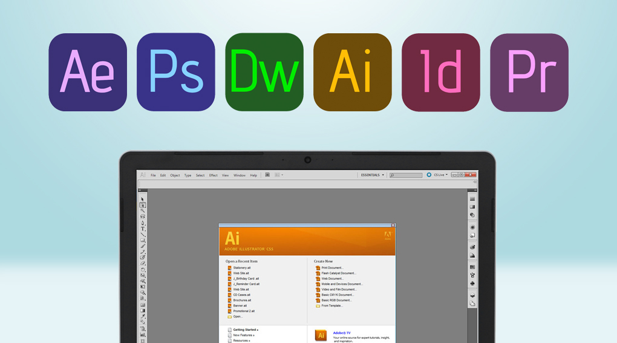Select the Lasso tool
Image resolution: width=617 pixels, height=343 pixels.
(142, 217)
